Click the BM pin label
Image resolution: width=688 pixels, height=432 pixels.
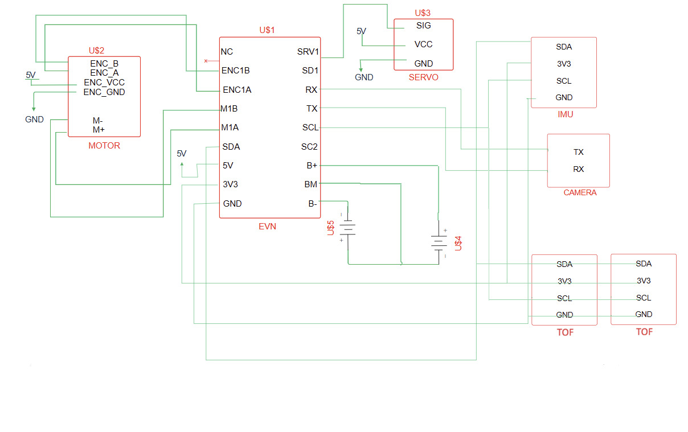pyautogui.click(x=311, y=184)
